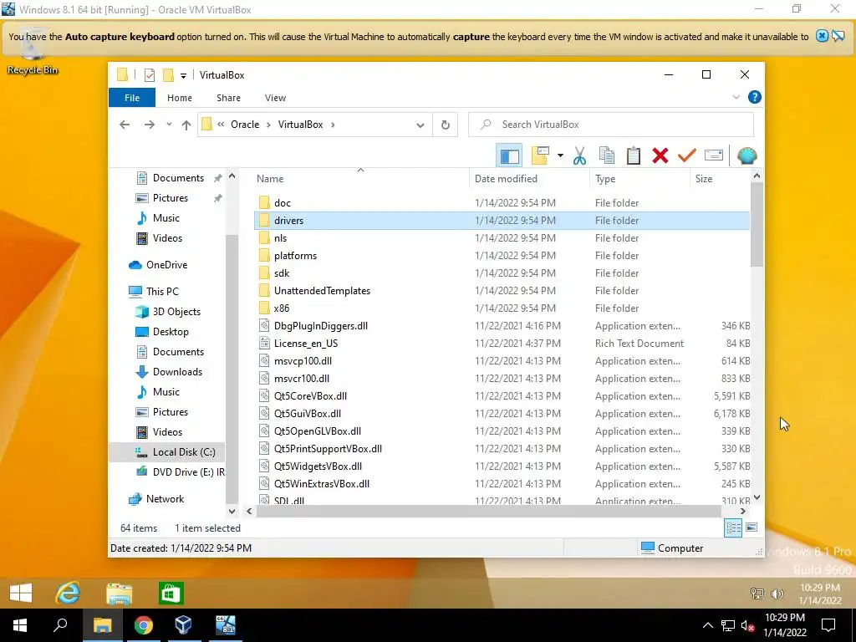Image resolution: width=856 pixels, height=642 pixels.
Task: Open dropdown arrow beside folder options icon
Action: 560,156
